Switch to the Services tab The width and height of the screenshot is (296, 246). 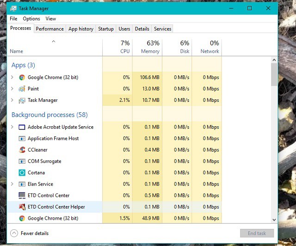coord(162,29)
